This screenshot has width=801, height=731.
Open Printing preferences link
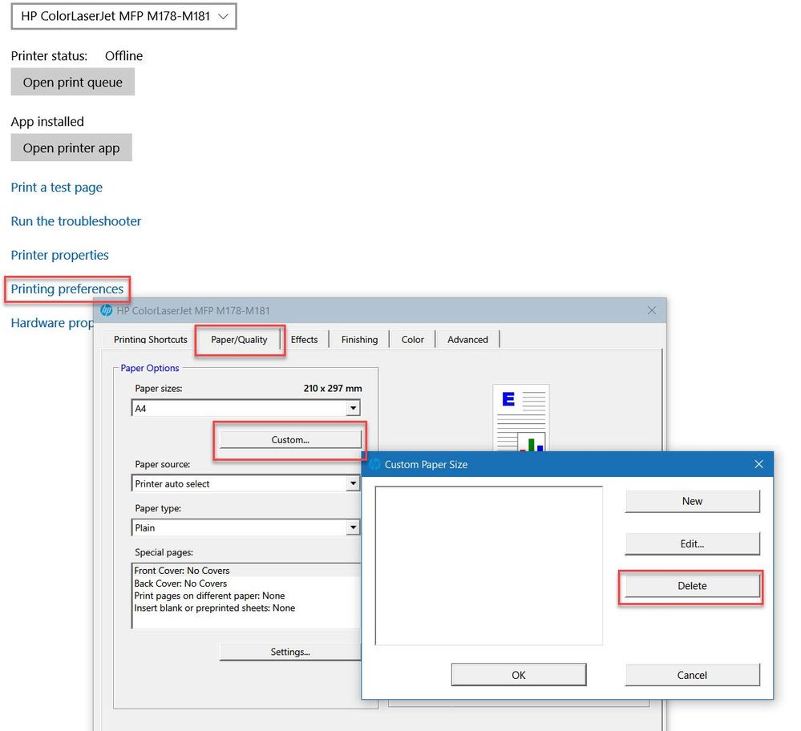pos(67,289)
